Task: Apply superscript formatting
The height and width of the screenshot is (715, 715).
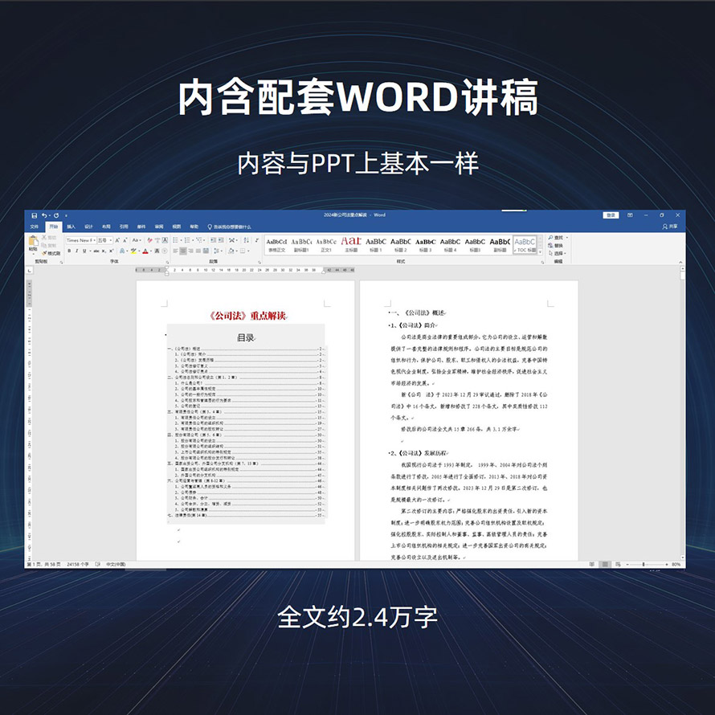Action: point(111,251)
